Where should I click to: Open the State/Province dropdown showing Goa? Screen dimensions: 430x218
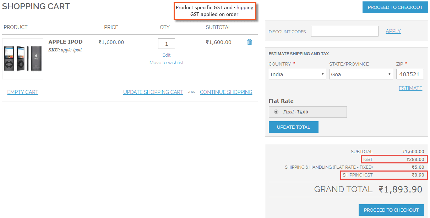pos(361,74)
